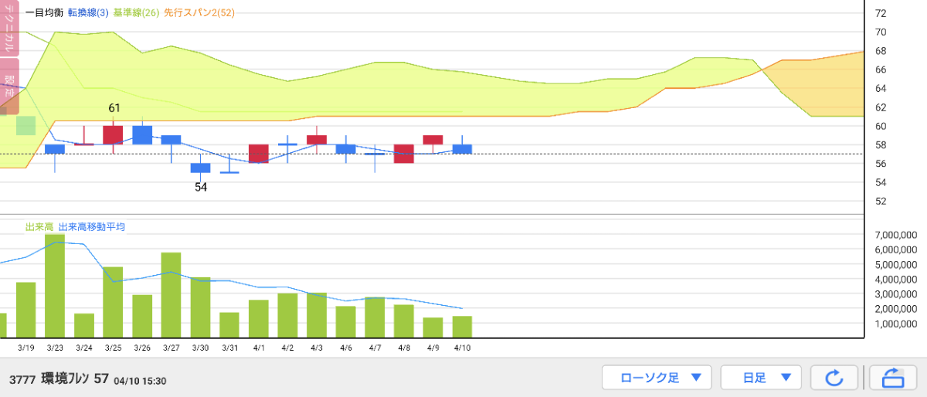
Task: Select the latest candlestick on 4/10
Action: 462,149
